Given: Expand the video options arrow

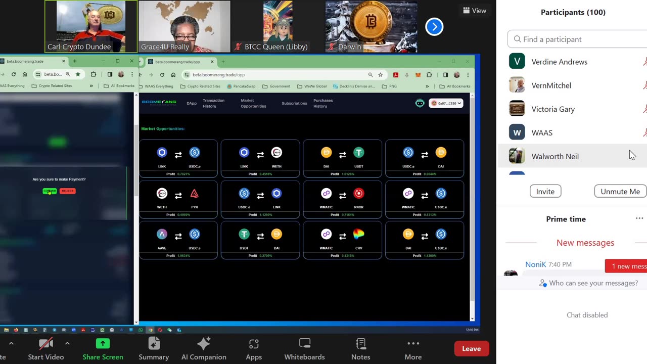Looking at the screenshot, I should point(67,344).
